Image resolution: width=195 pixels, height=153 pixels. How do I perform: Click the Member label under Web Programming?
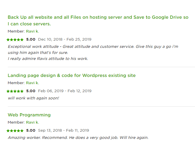pyautogui.click(x=16, y=122)
